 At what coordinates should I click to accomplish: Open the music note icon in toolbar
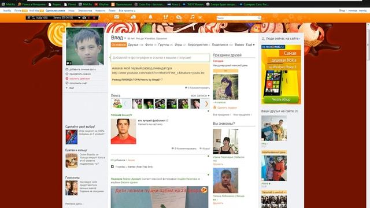[x=193, y=17]
